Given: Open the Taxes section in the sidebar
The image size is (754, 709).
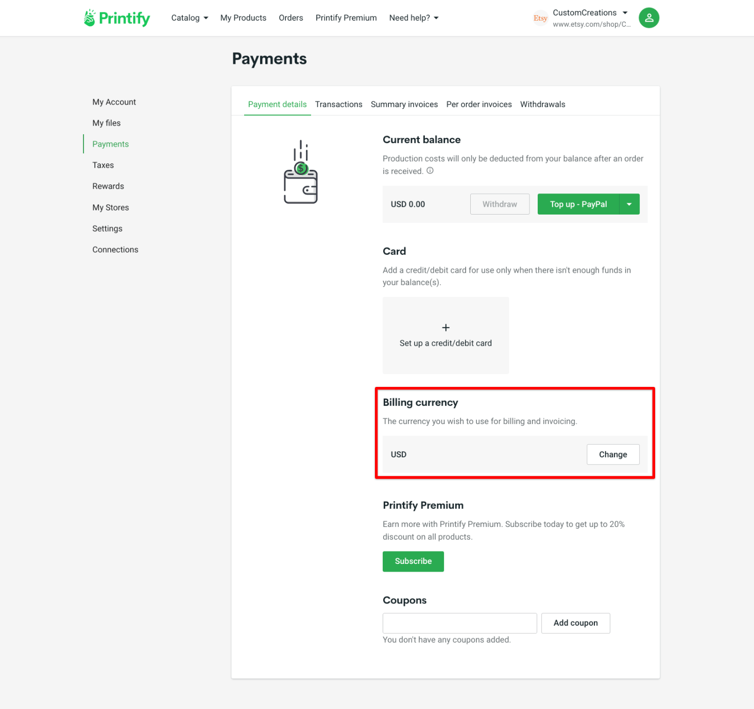Looking at the screenshot, I should tap(103, 165).
